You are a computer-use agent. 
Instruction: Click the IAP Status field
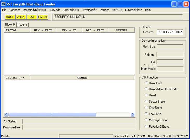79,121
